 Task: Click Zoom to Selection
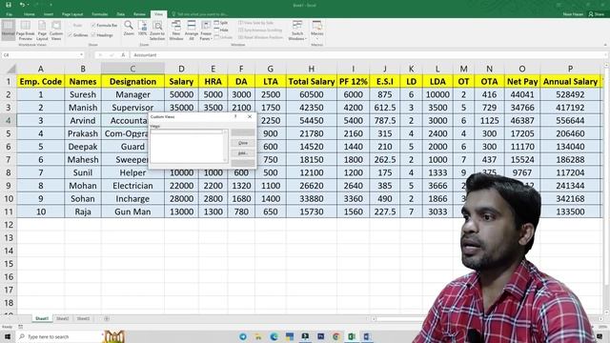(x=157, y=30)
